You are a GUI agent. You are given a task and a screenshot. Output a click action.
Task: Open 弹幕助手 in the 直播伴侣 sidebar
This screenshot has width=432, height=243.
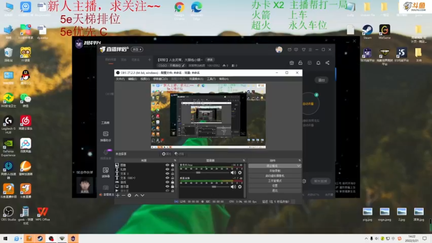pyautogui.click(x=105, y=137)
